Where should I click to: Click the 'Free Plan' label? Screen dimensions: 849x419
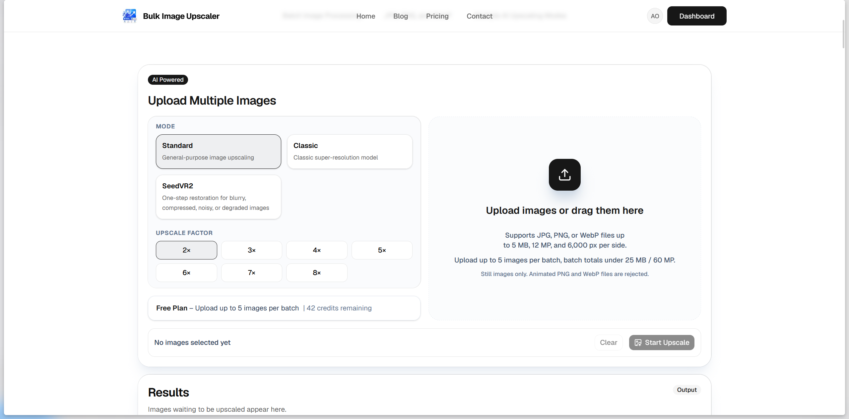coord(172,308)
